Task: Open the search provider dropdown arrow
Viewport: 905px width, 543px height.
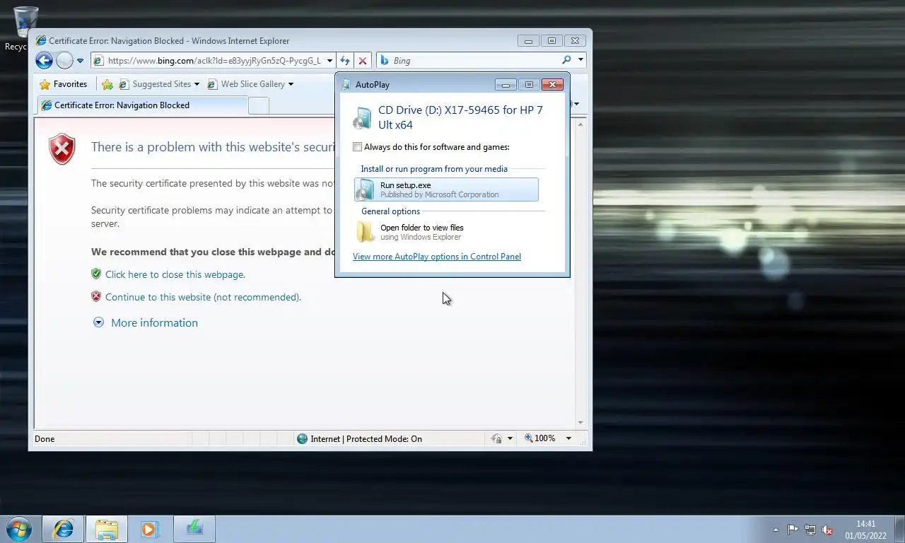Action: [580, 60]
